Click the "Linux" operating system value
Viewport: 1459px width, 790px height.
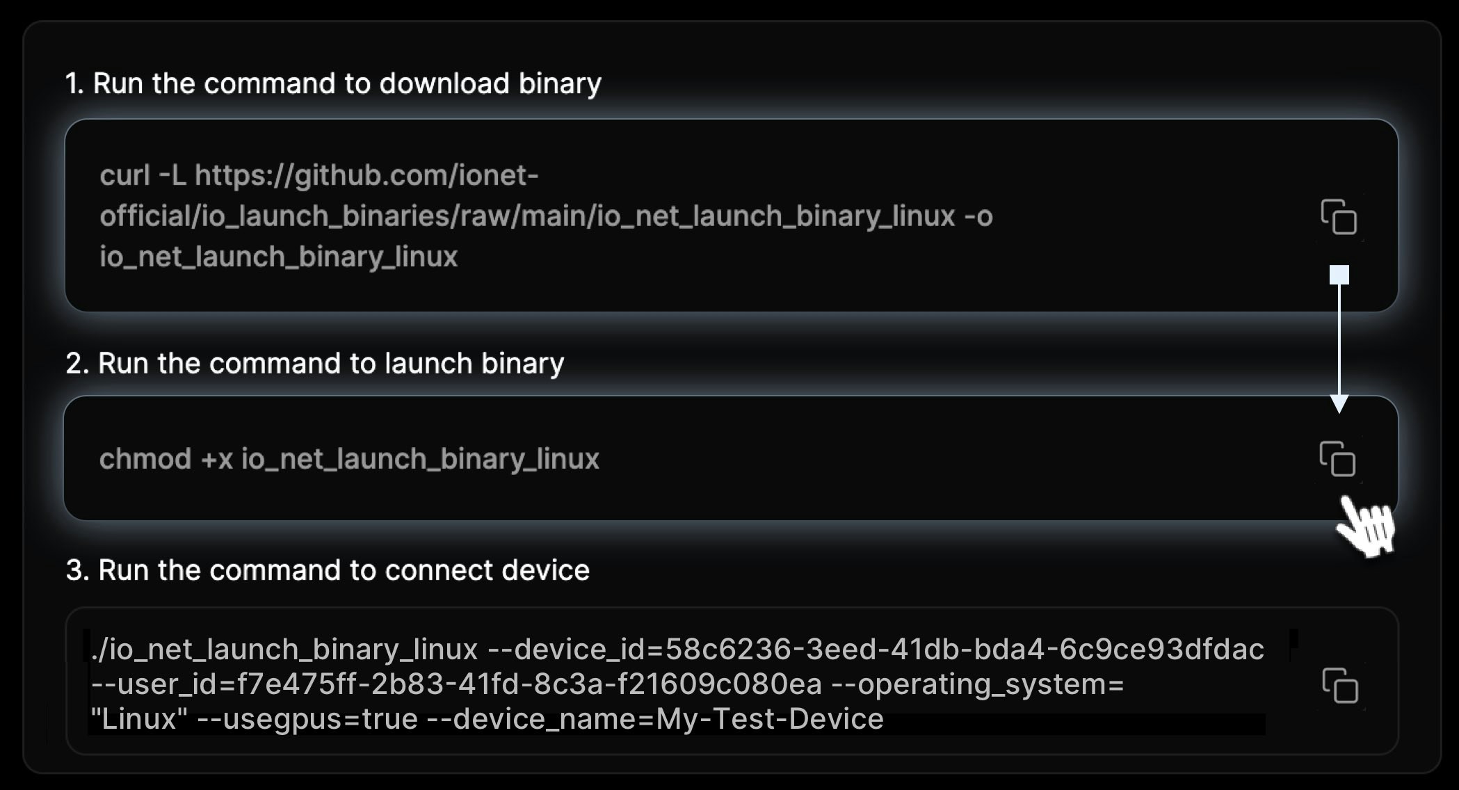pyautogui.click(x=139, y=718)
